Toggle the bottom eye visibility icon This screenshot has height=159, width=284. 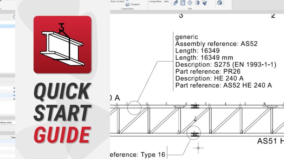click(14, 99)
